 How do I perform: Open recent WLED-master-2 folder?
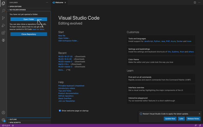coord(65,62)
